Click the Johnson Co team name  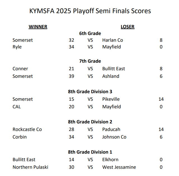click(114, 137)
